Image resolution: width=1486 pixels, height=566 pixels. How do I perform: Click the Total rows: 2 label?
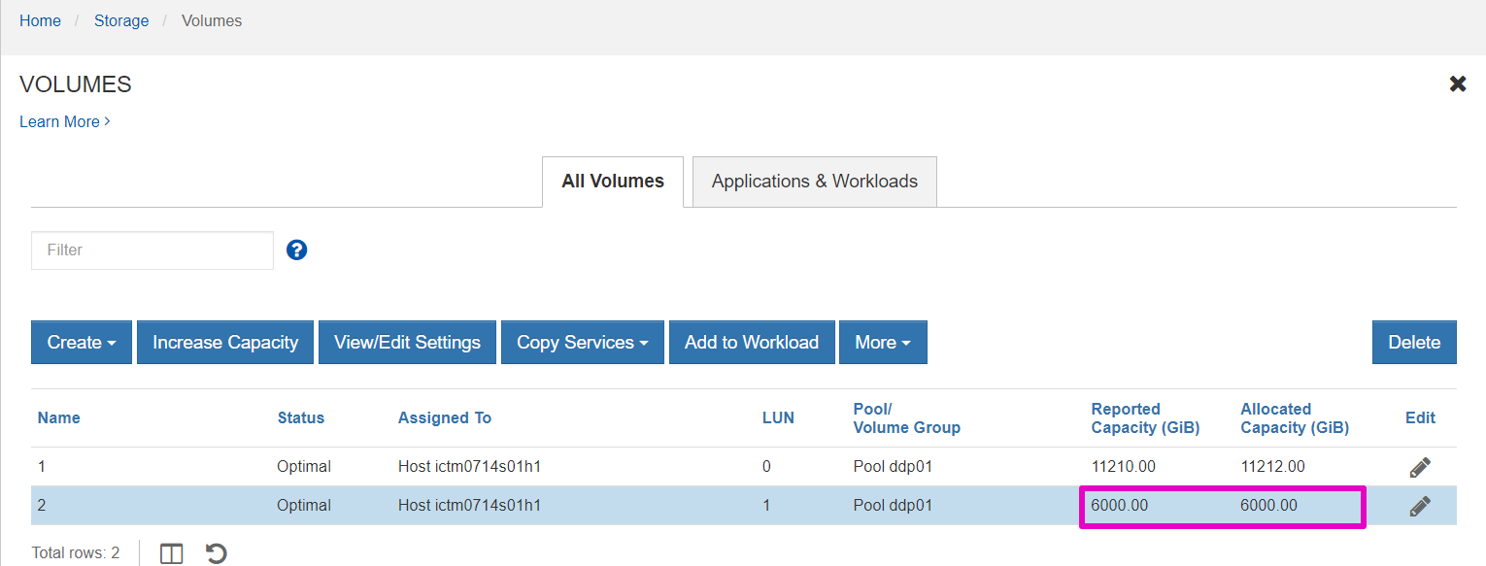(x=76, y=553)
